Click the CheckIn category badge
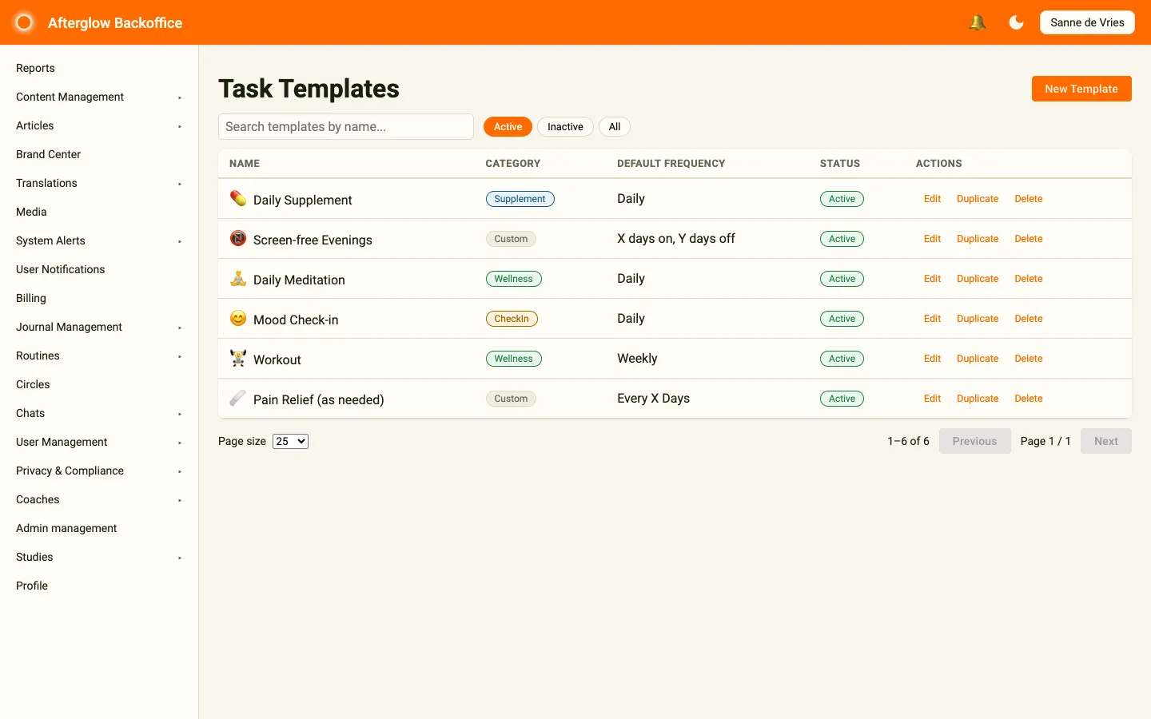Image resolution: width=1151 pixels, height=719 pixels. (x=512, y=319)
